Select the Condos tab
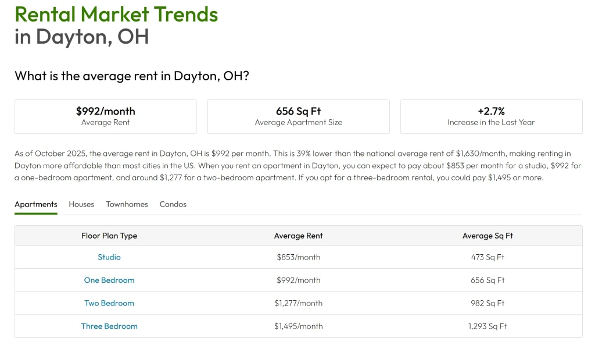 coord(173,204)
